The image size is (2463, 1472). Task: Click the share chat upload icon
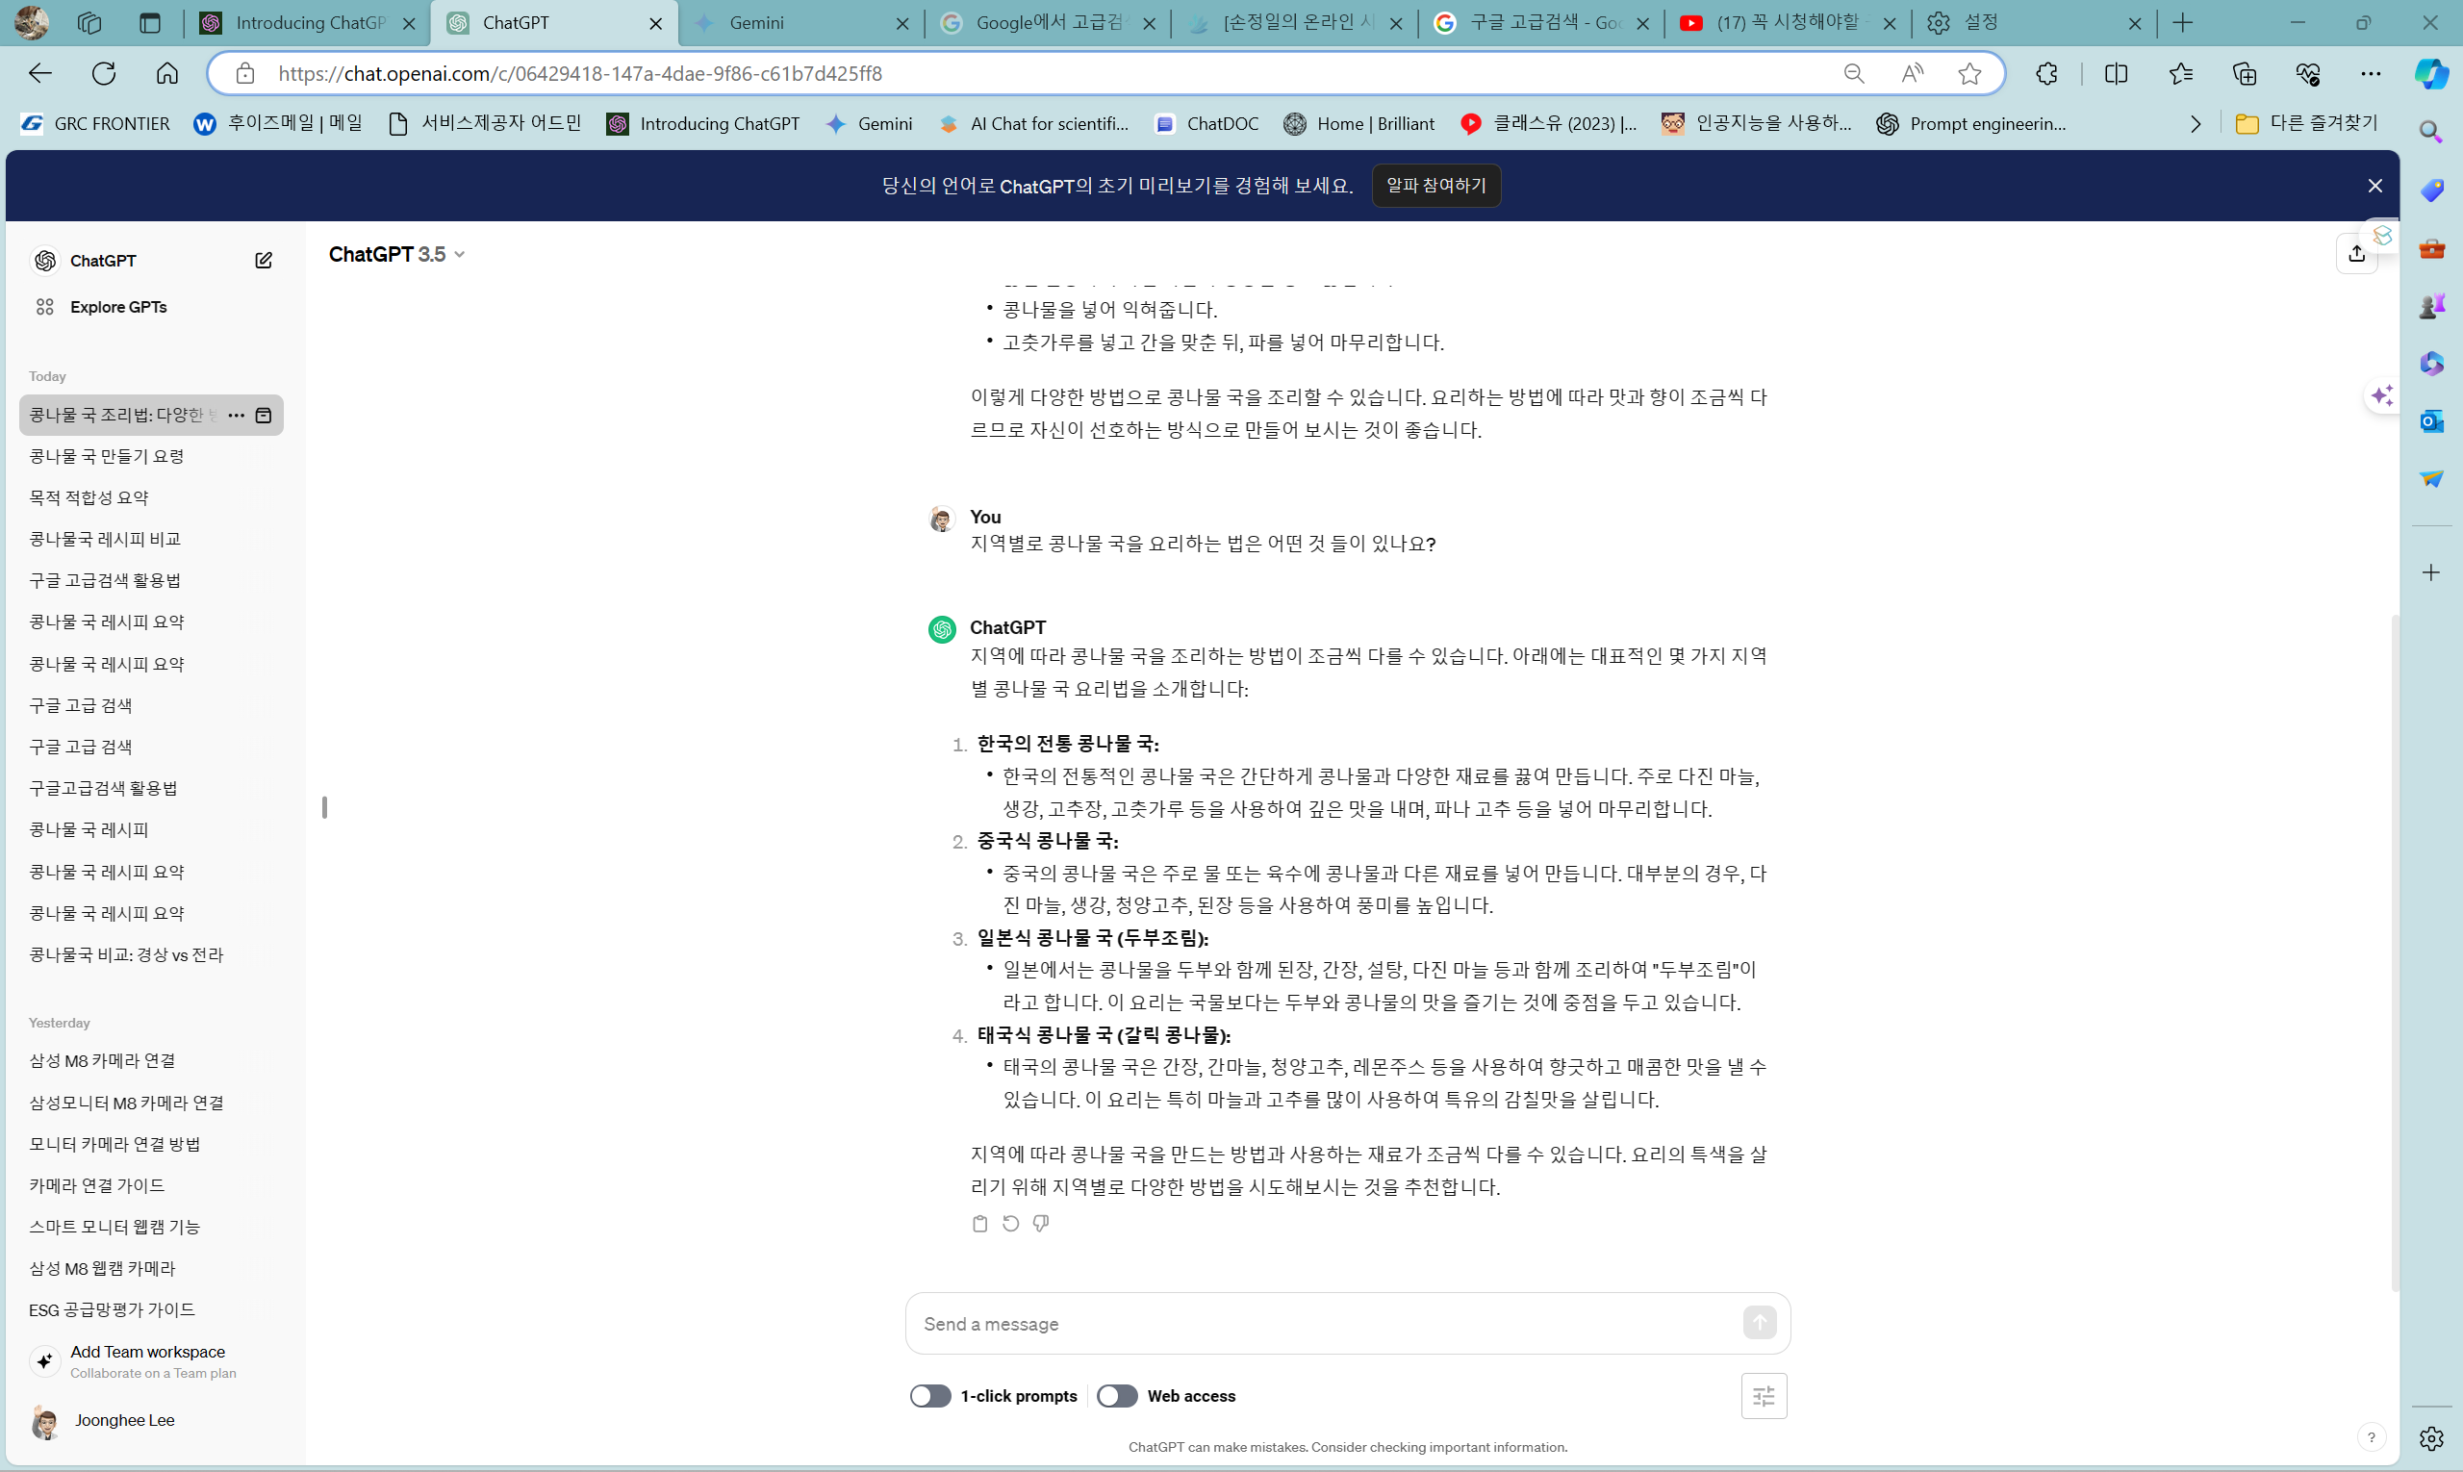(x=2356, y=254)
